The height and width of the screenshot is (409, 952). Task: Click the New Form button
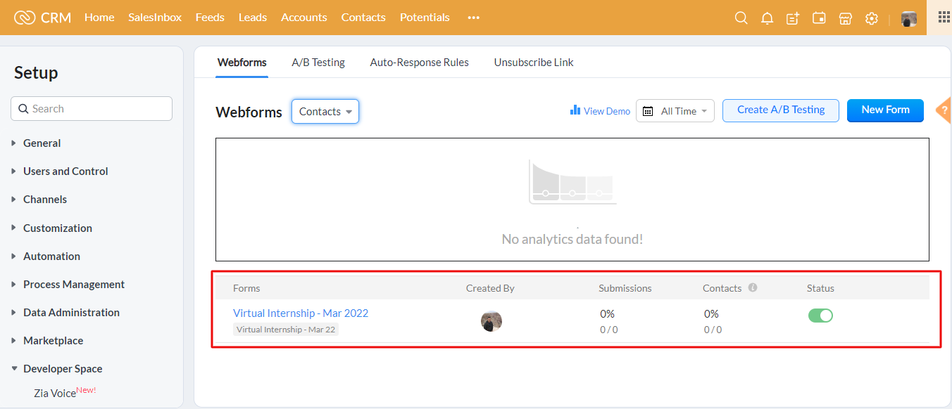884,110
